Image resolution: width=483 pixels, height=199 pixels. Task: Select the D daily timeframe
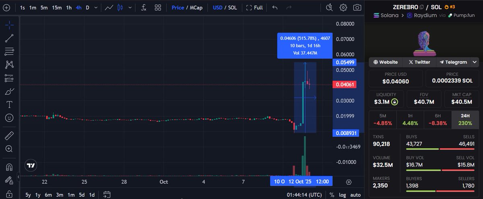tap(87, 8)
